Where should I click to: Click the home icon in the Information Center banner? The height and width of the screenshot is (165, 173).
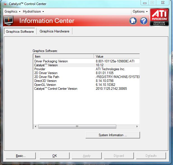click(133, 21)
